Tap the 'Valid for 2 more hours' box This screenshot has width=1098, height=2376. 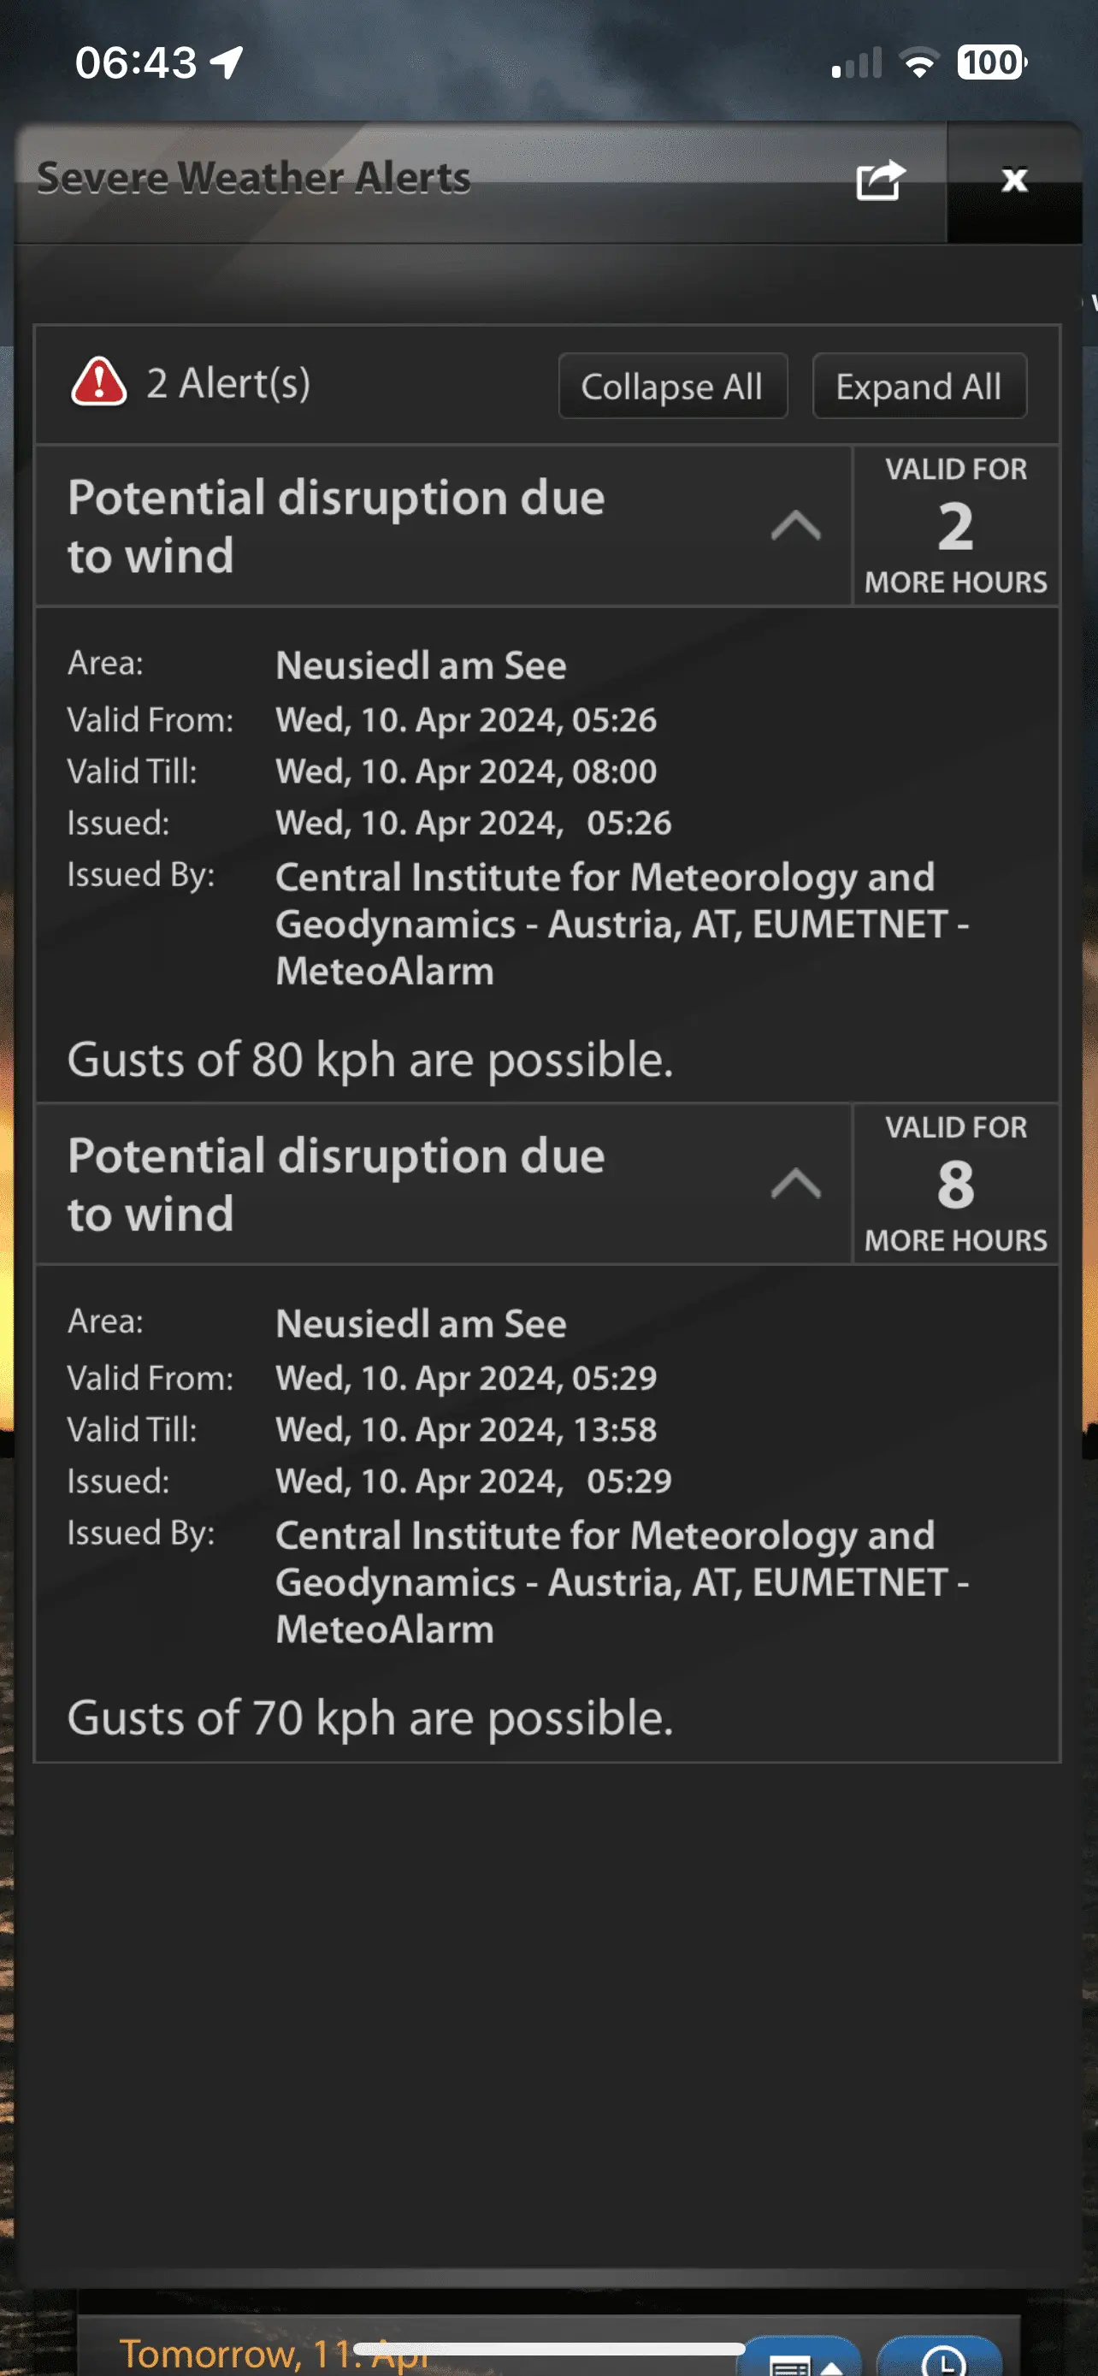955,527
